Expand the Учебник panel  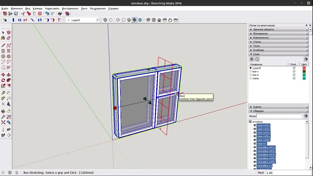click(x=278, y=50)
